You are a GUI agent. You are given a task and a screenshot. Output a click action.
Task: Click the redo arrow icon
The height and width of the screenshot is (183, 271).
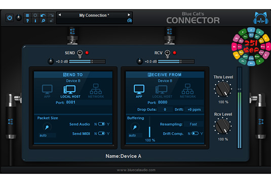(x=51, y=16)
